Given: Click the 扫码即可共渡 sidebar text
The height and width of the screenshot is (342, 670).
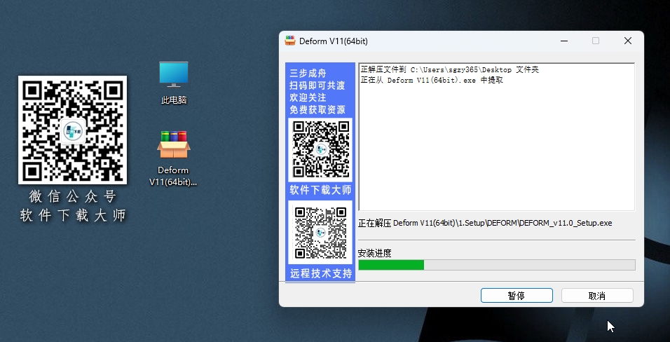Looking at the screenshot, I should point(317,85).
